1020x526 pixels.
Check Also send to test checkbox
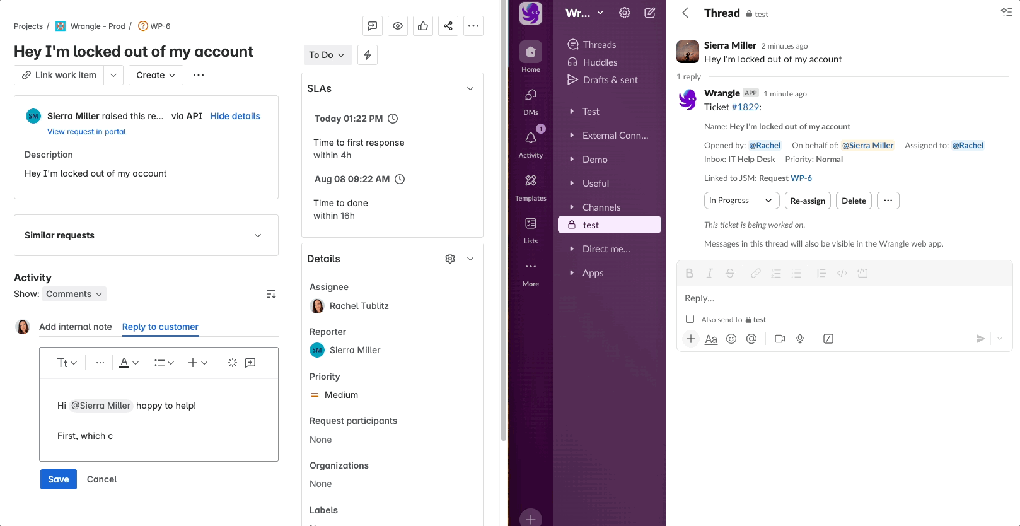690,319
